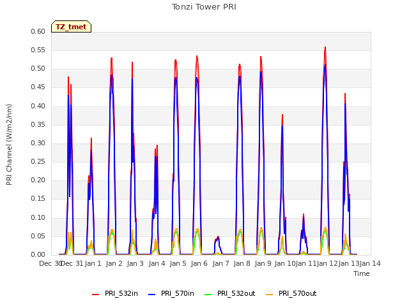Viewport: 409px width, 306px height.
Task: Click the 0.40 y-axis tick label
Action: 38,106
